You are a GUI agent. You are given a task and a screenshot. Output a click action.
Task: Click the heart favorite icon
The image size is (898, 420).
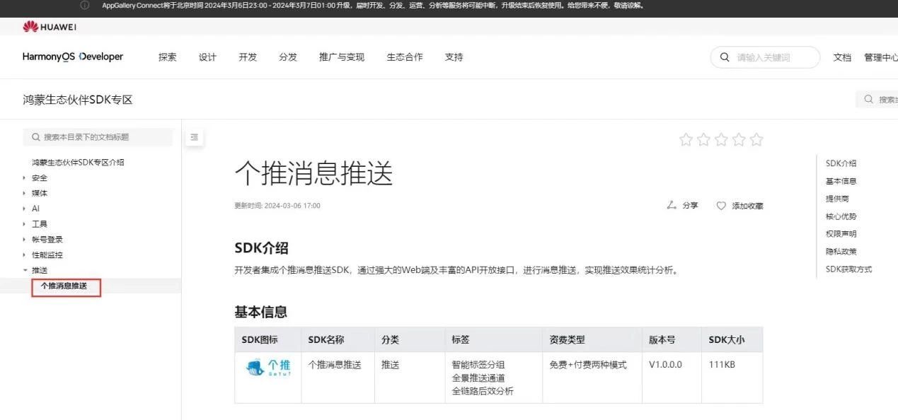[721, 206]
